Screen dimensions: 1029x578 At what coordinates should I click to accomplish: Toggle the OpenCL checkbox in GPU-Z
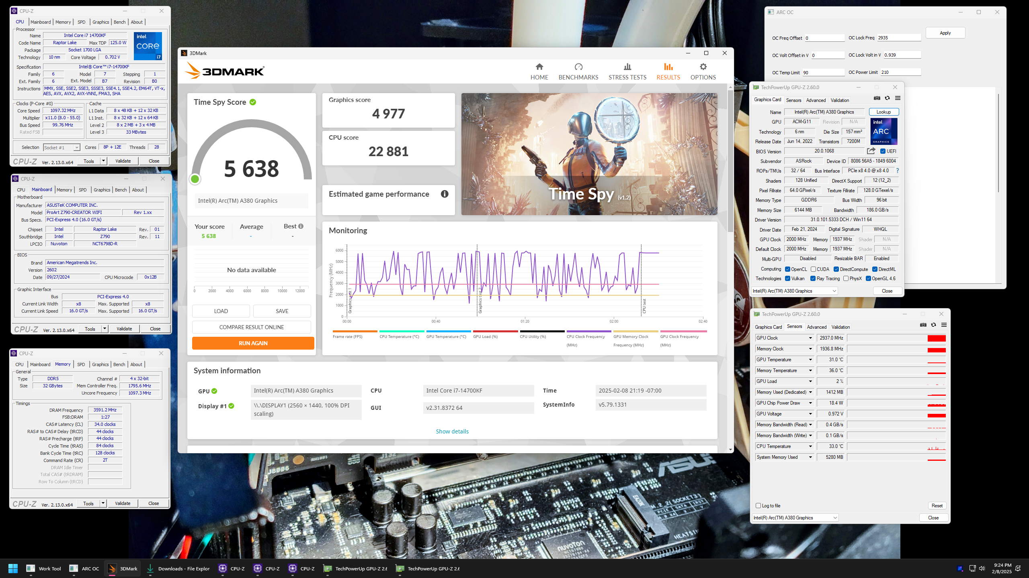[787, 269]
